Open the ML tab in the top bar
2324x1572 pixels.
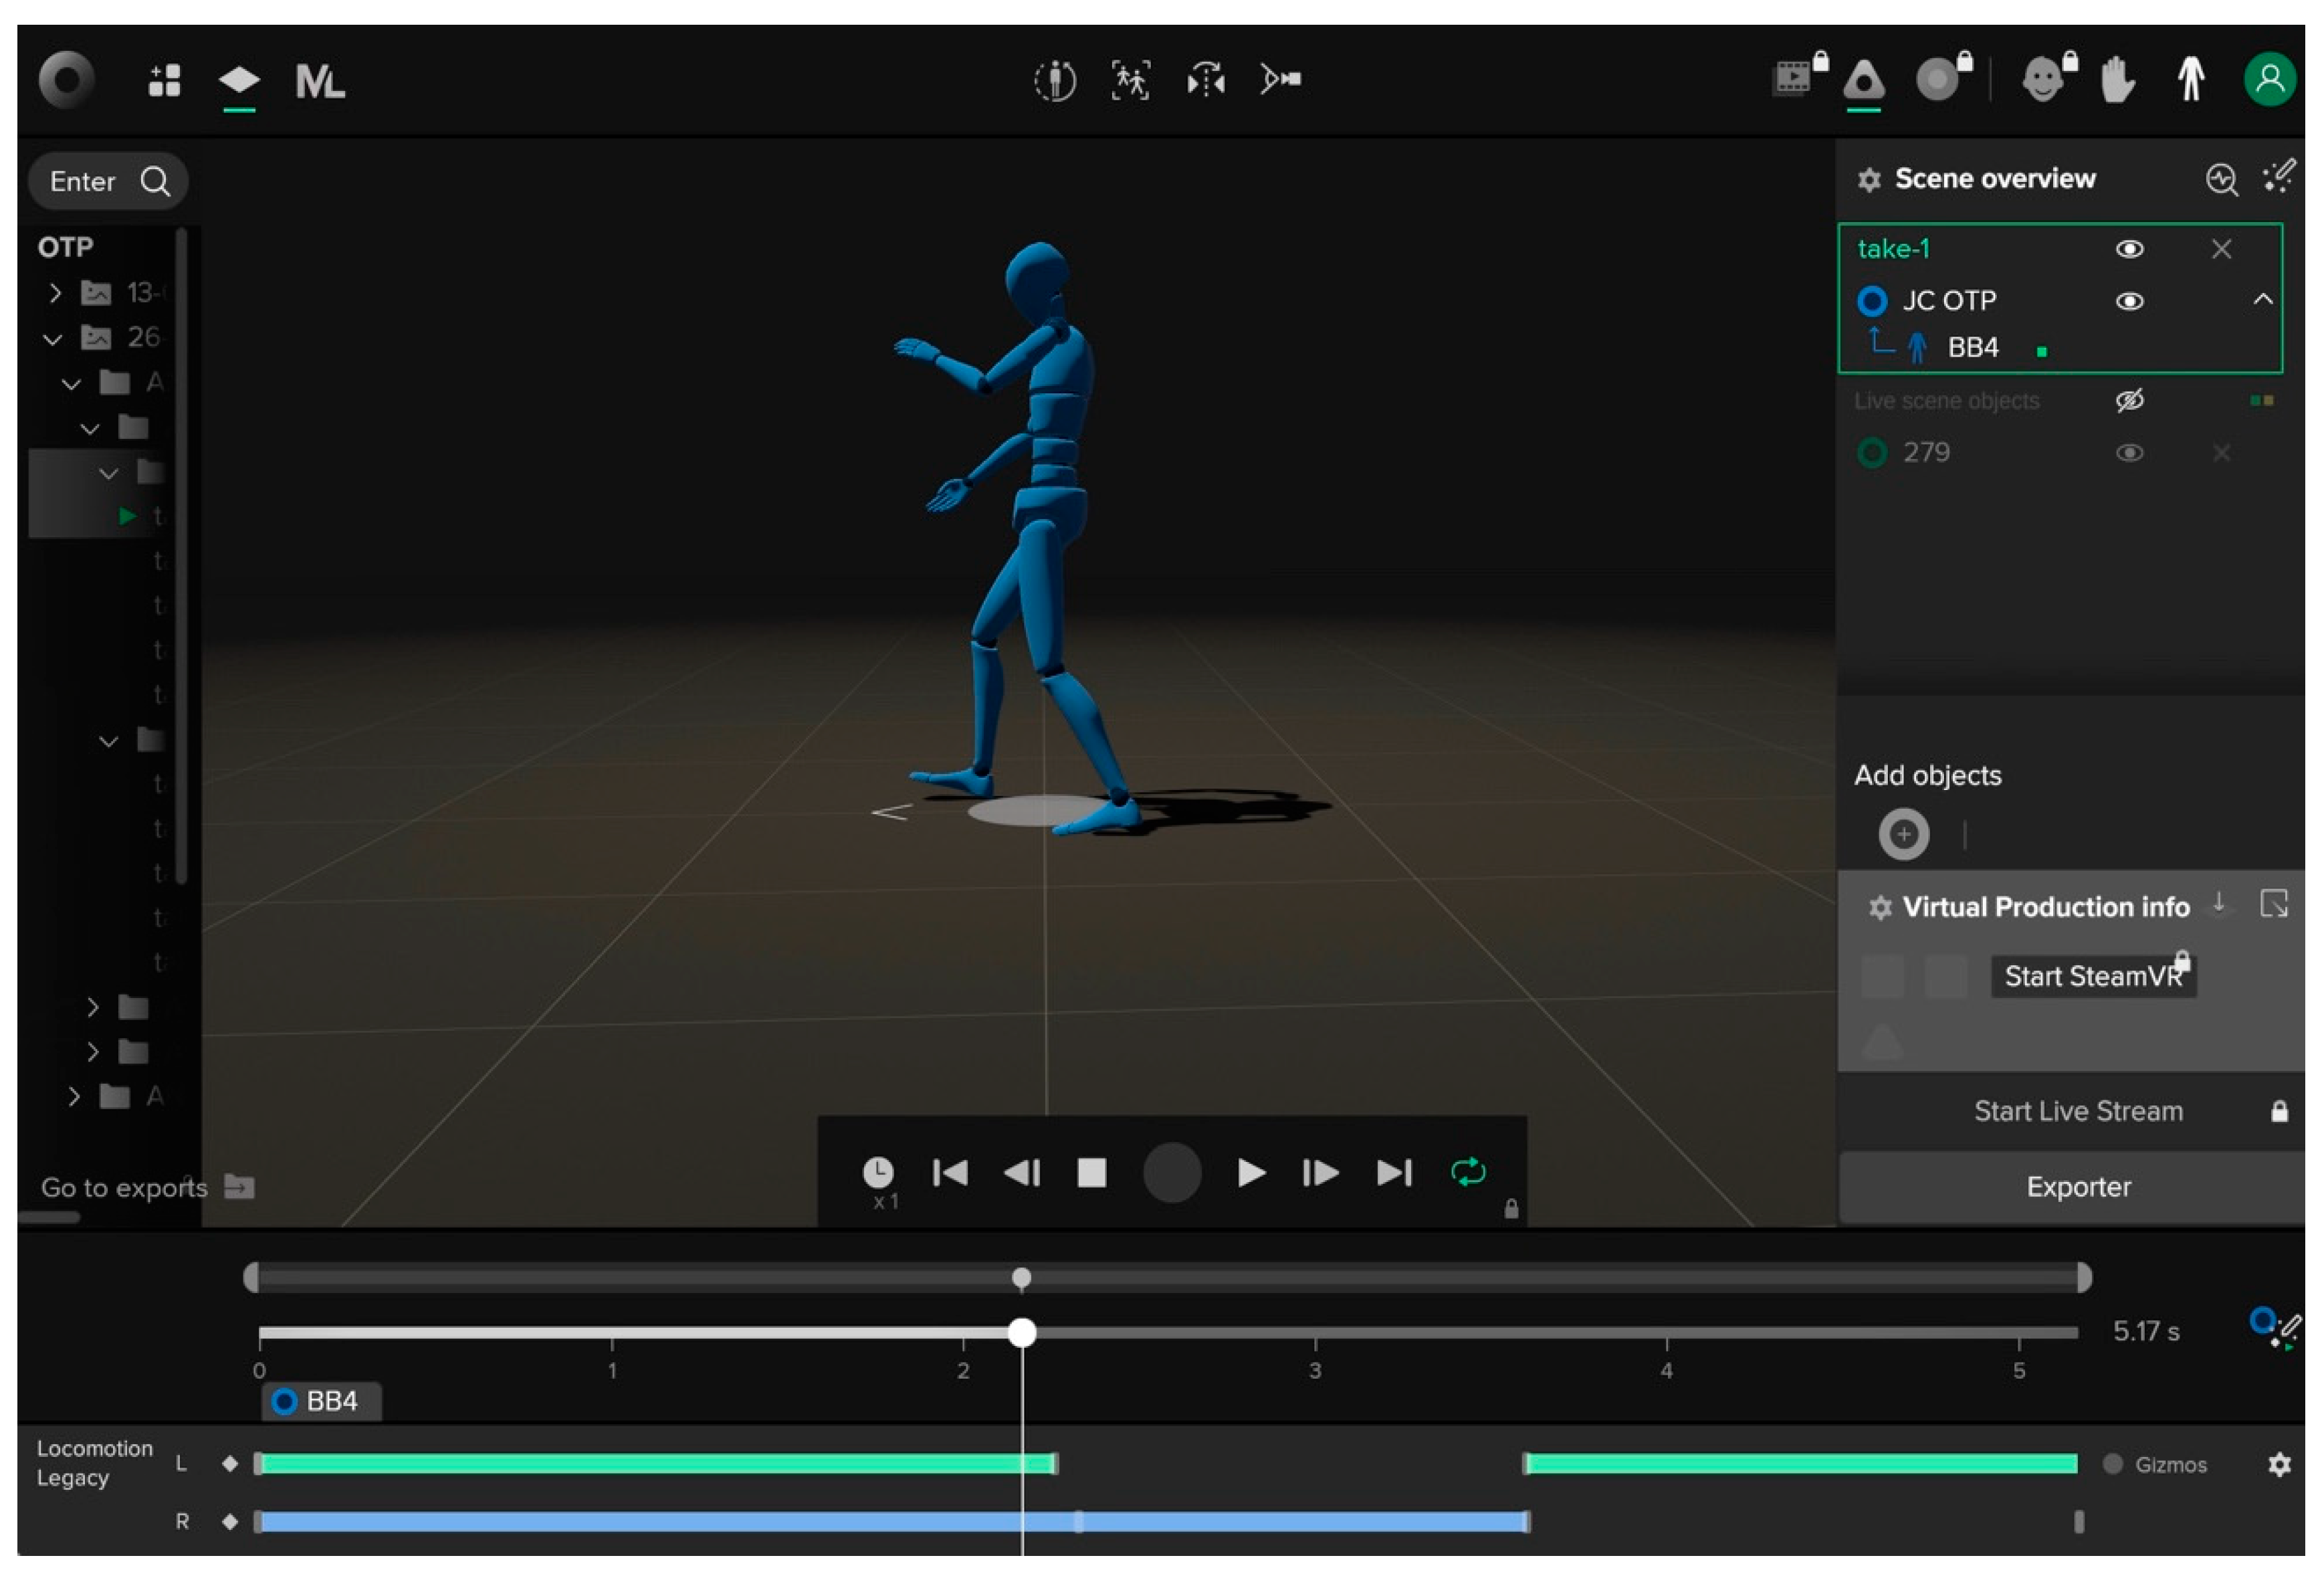[319, 81]
